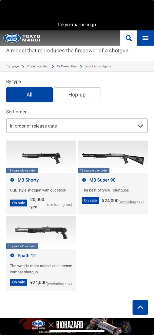Image resolution: width=154 pixels, height=335 pixels.
Task: Click the circle arrow next to M3 Shorty
Action: click(x=12, y=180)
